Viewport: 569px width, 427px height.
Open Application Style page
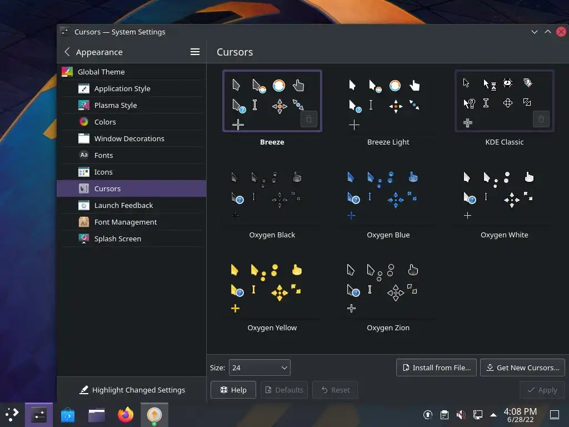(x=131, y=88)
